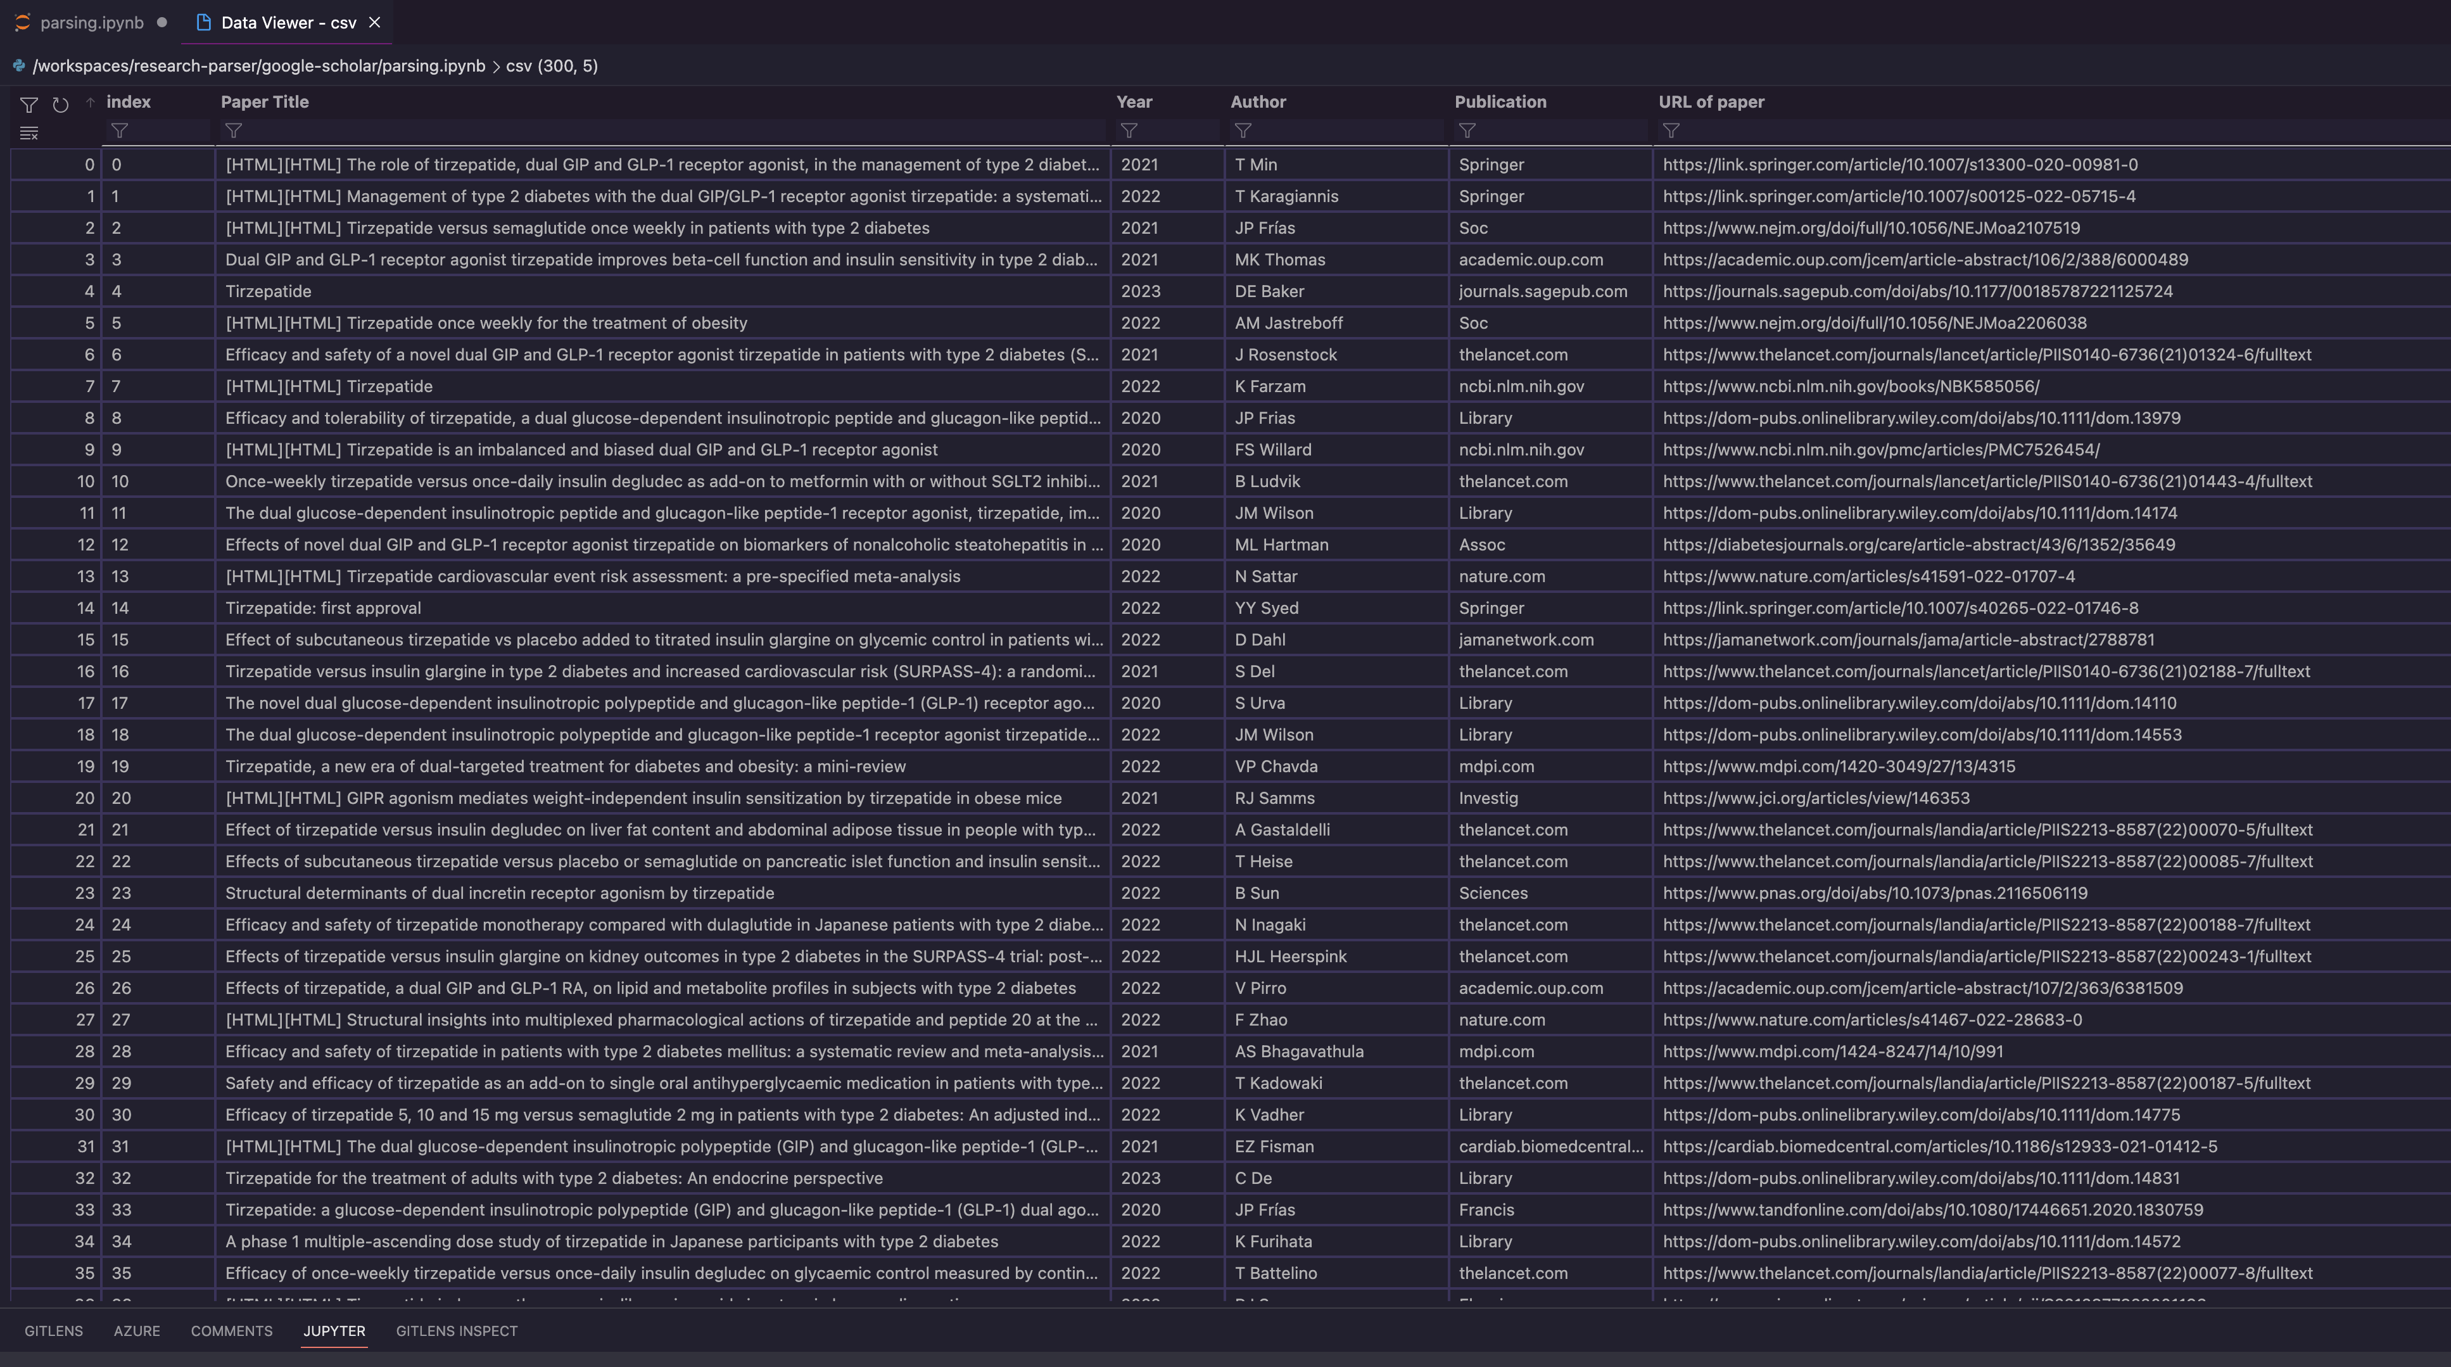This screenshot has height=1367, width=2451.
Task: Toggle the column filters funnel icon
Action: pos(28,105)
